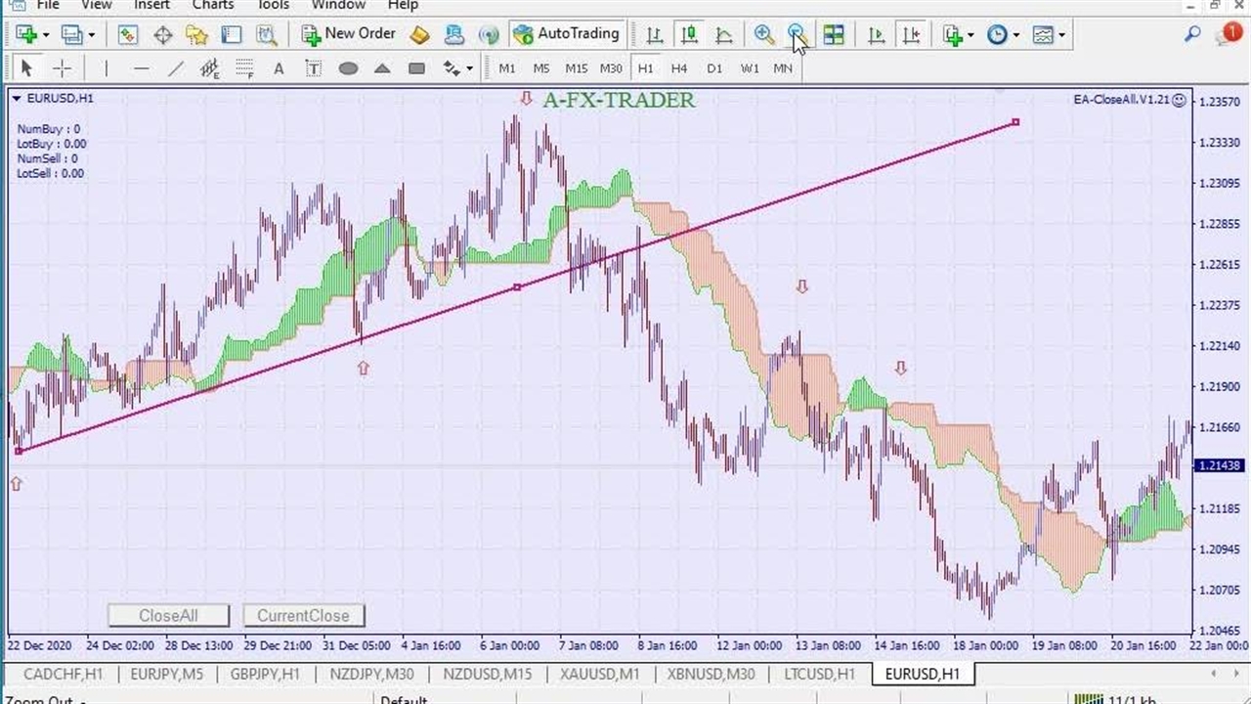This screenshot has width=1251, height=704.
Task: Select the Crosshair tool
Action: point(62,68)
